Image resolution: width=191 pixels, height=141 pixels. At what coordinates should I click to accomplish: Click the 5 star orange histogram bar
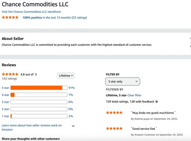(36, 88)
